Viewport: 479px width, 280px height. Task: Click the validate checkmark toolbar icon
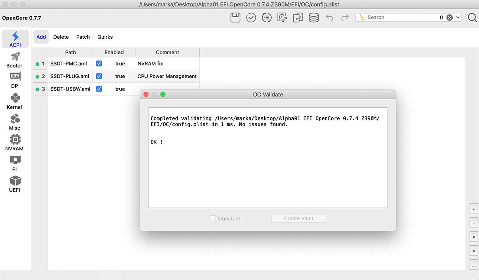[251, 18]
